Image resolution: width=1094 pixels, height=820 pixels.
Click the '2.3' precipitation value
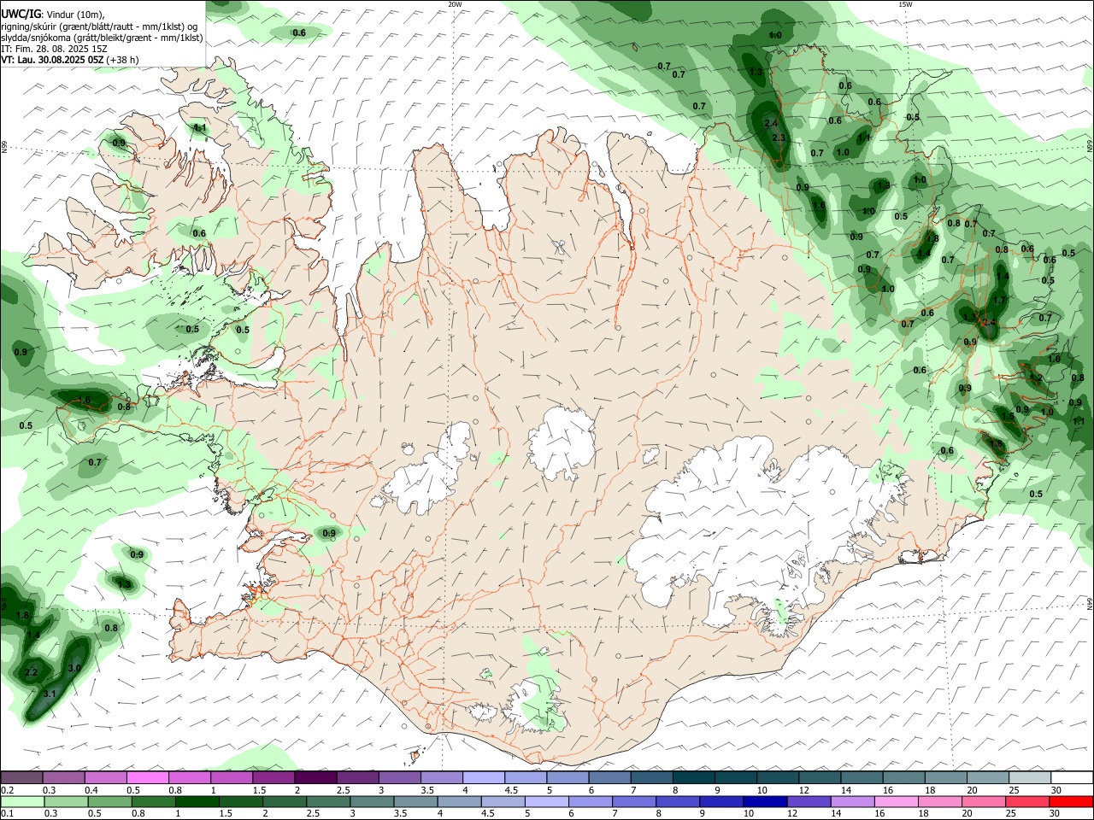(779, 138)
